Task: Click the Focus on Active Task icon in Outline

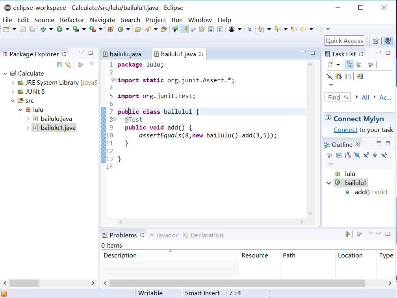Action: 330,155
